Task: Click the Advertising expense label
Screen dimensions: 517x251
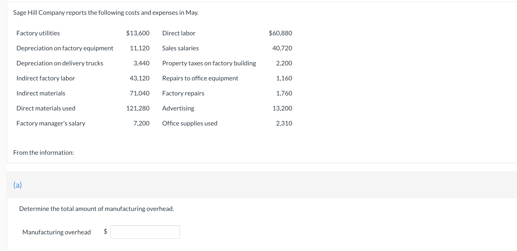Action: click(178, 108)
